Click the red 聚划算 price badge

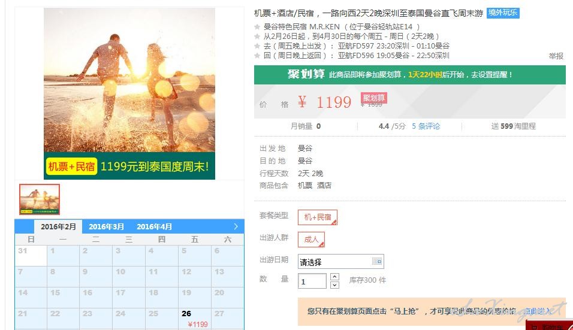tap(373, 98)
